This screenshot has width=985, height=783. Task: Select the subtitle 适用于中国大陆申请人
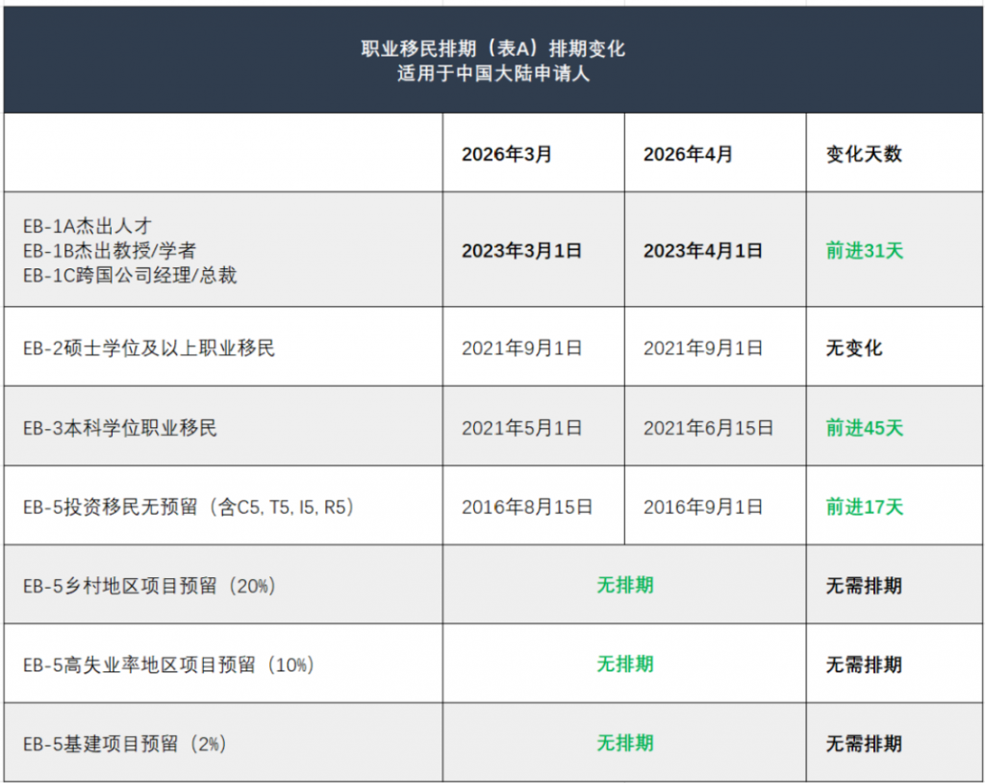click(x=492, y=73)
